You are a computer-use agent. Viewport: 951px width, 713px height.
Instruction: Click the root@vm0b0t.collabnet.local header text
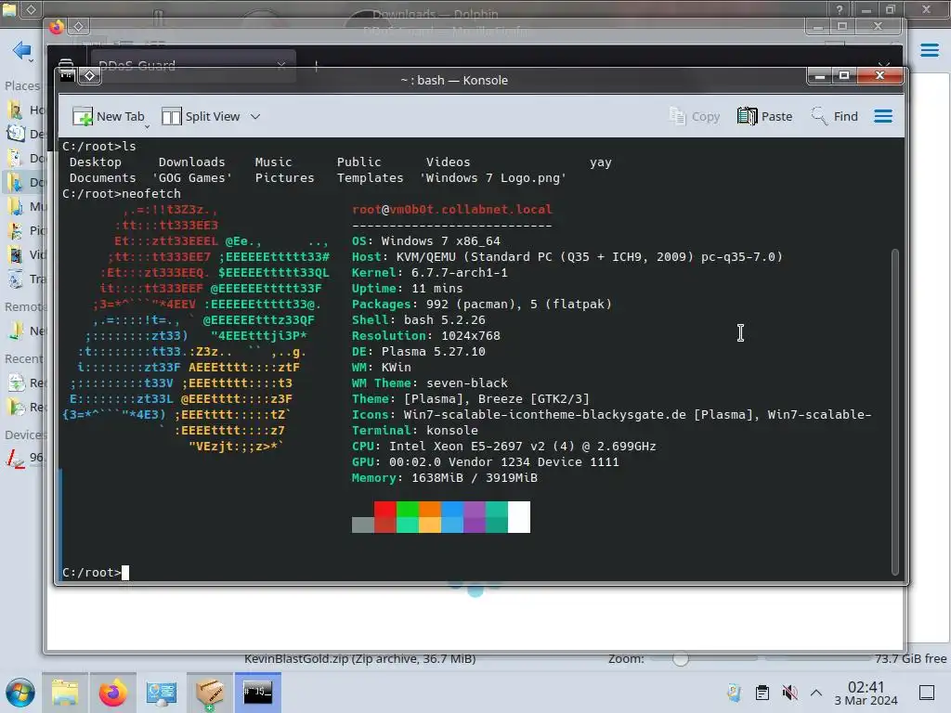(x=452, y=209)
